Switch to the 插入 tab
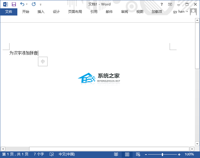The width and height of the screenshot is (200, 158). pos(41,12)
